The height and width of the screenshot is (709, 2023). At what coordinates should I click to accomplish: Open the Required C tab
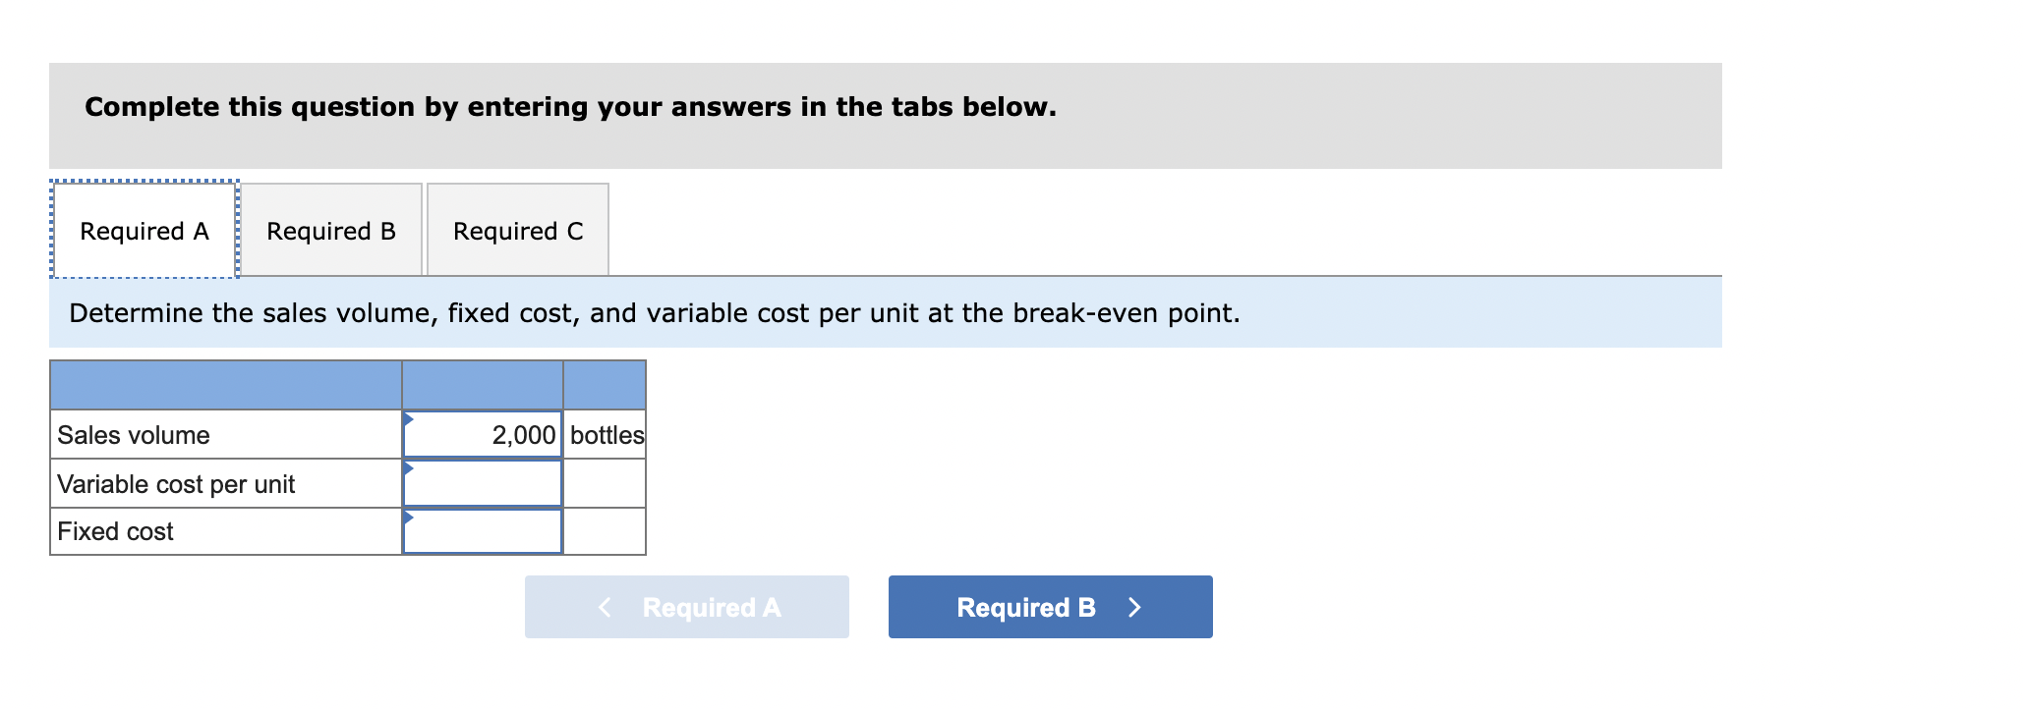pos(518,230)
